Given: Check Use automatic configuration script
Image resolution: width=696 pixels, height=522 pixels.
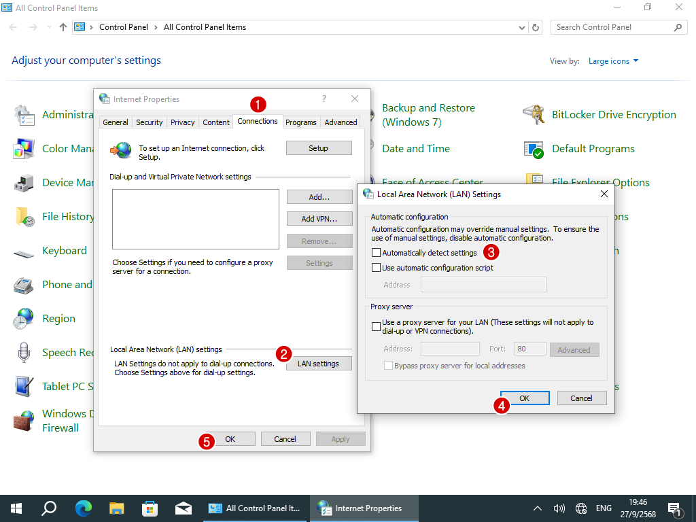Looking at the screenshot, I should click(x=377, y=268).
